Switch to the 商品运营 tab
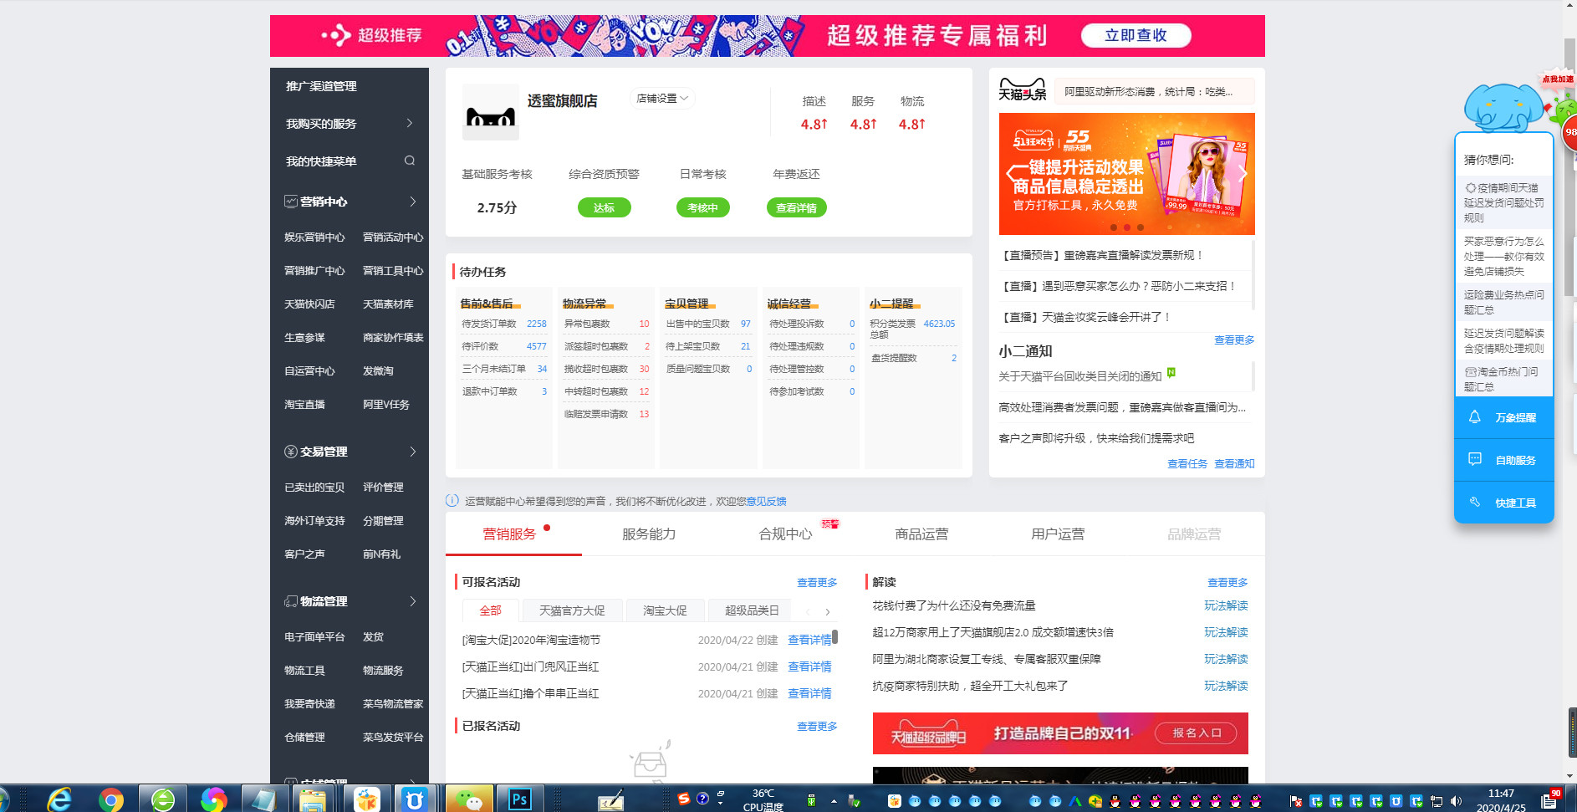Screen dimensions: 1577x812 pyautogui.click(x=921, y=534)
